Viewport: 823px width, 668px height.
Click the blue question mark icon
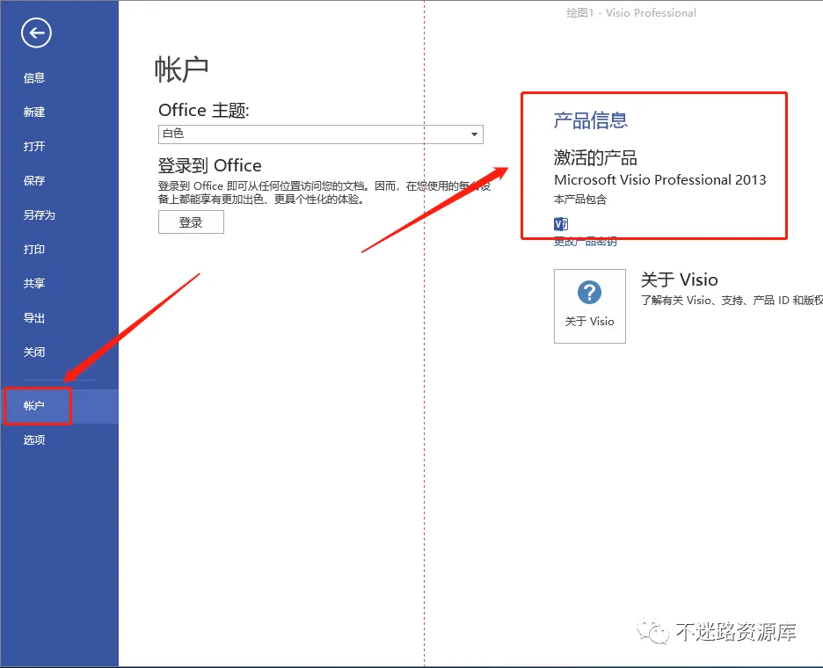[x=589, y=293]
